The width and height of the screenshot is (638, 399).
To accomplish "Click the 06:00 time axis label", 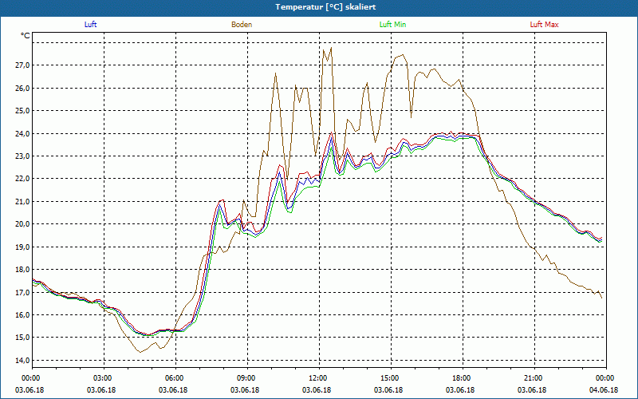I will click(173, 378).
